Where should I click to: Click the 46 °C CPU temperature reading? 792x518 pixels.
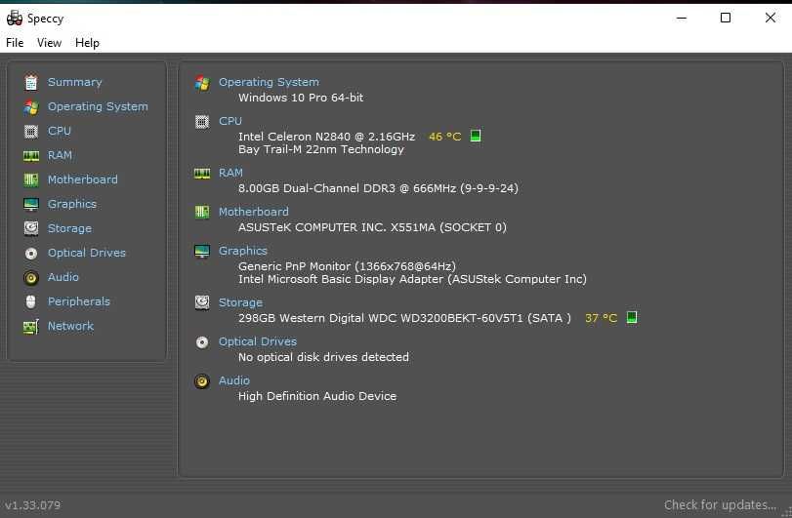(445, 137)
